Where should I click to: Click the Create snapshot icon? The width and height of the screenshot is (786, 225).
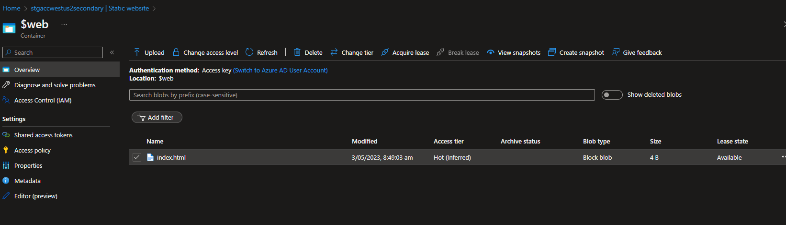coord(552,52)
